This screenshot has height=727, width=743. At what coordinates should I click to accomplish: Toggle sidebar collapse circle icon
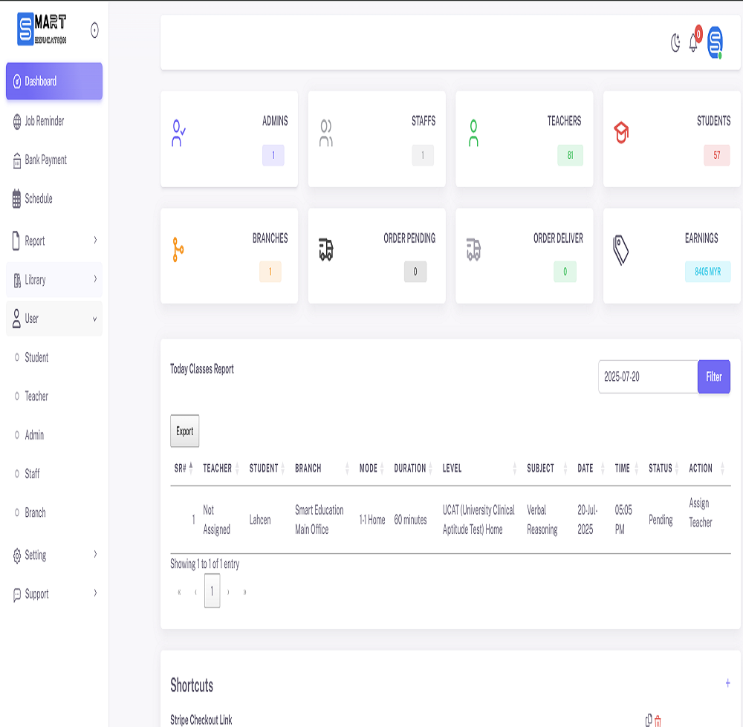pos(94,30)
